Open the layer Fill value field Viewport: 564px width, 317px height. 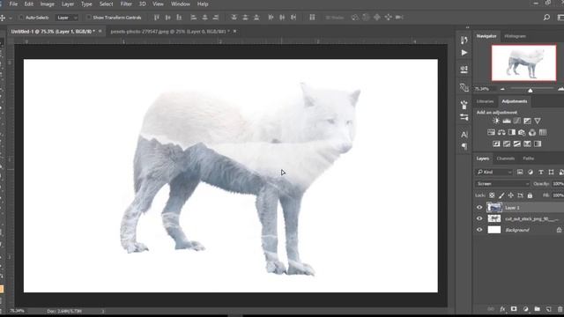click(x=558, y=195)
